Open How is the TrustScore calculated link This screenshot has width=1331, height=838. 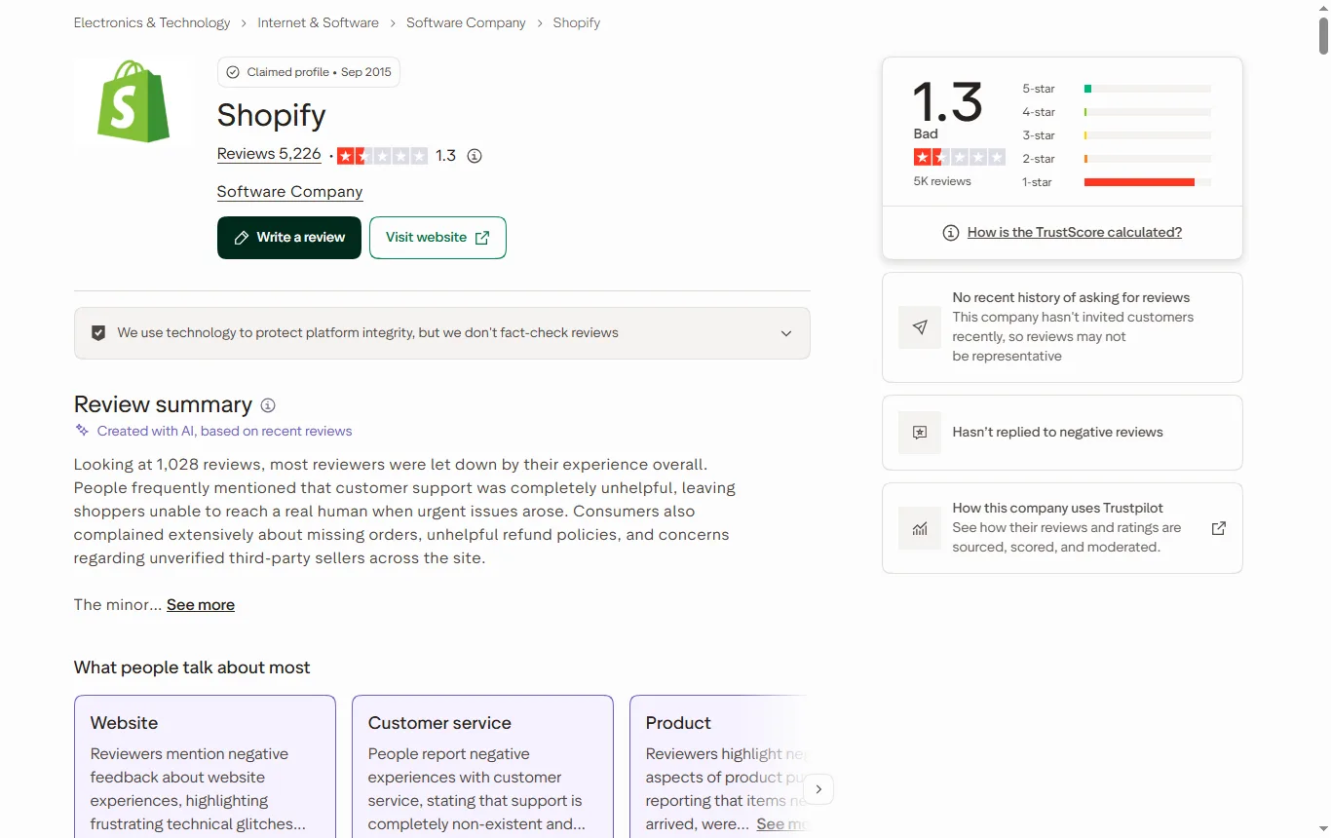[x=1075, y=233]
